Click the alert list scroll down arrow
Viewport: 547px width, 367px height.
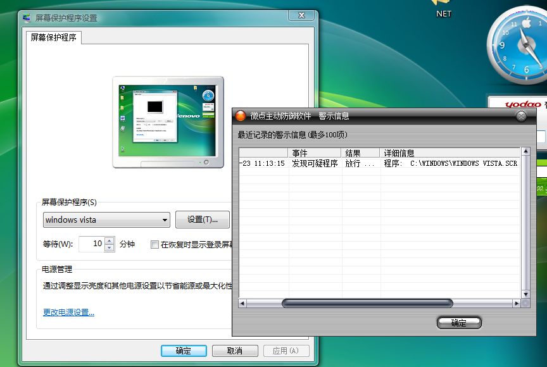[x=525, y=294]
